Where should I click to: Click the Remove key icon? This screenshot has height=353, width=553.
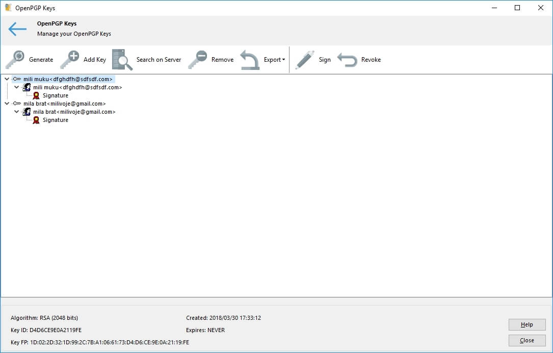coord(198,60)
